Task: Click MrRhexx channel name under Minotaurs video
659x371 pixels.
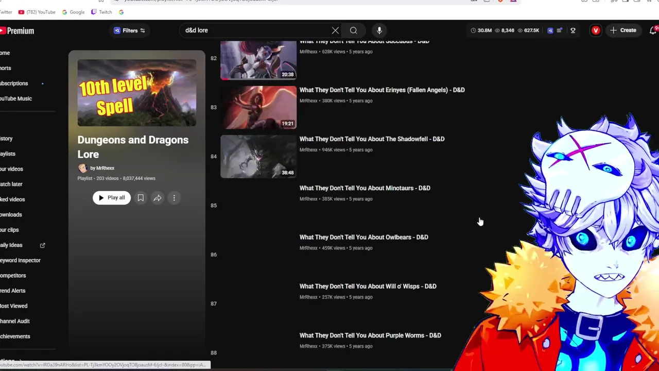Action: [308, 199]
